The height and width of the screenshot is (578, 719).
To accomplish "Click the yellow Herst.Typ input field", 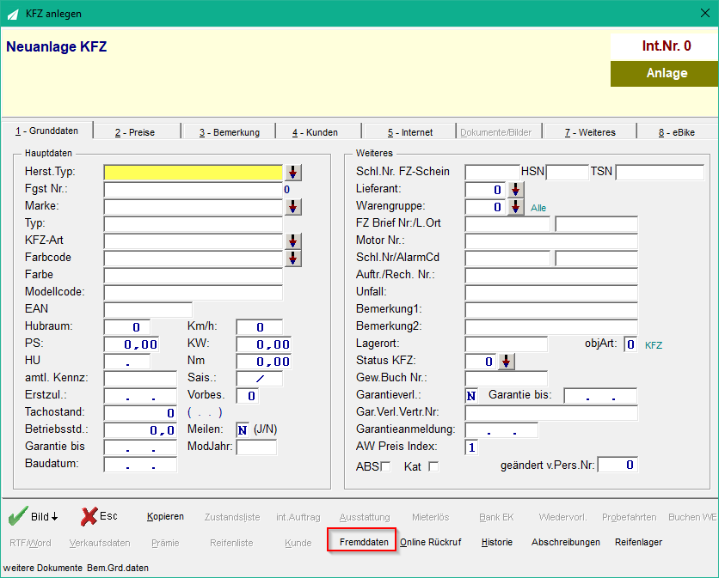I will click(x=193, y=173).
